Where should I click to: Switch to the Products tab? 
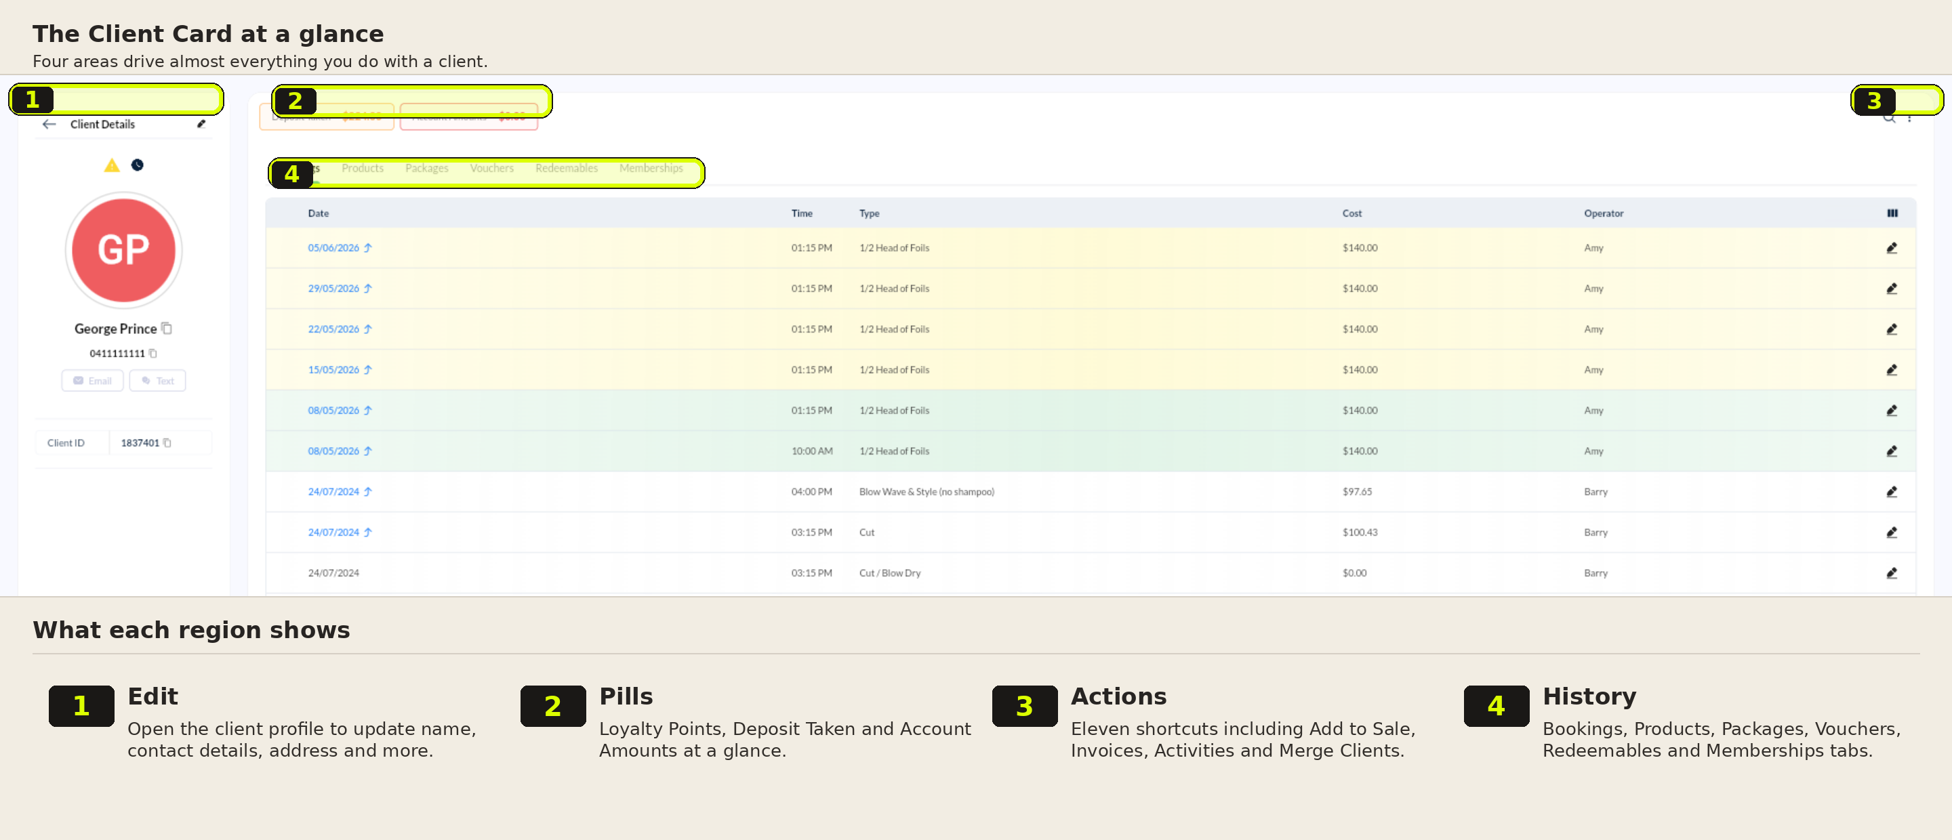coord(362,168)
